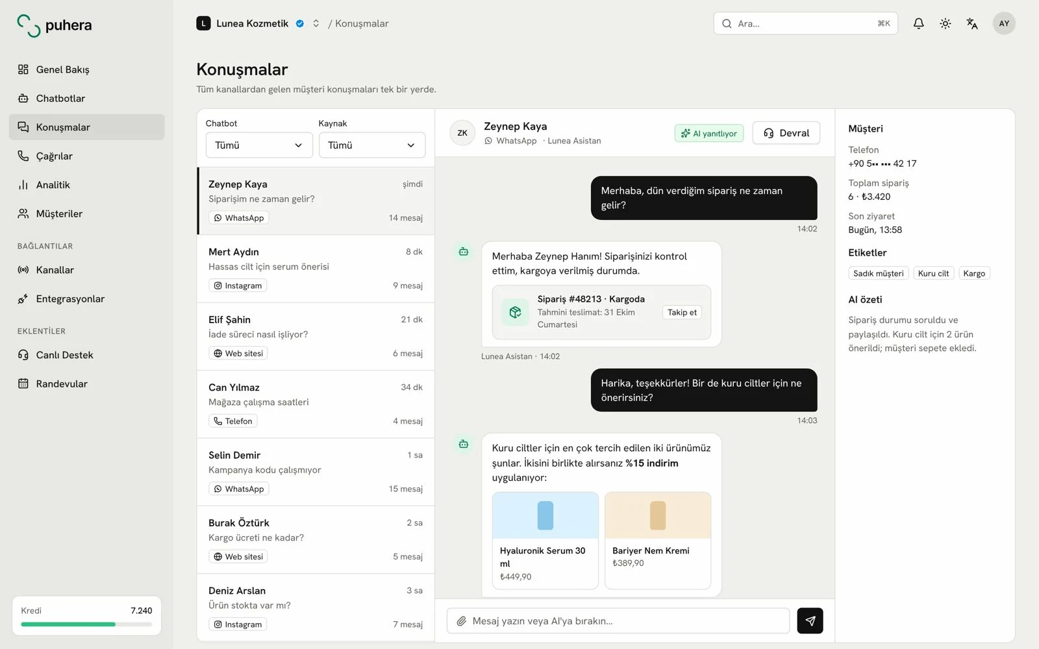1039x649 pixels.
Task: Open Randevular in the sidebar
Action: [x=86, y=384]
